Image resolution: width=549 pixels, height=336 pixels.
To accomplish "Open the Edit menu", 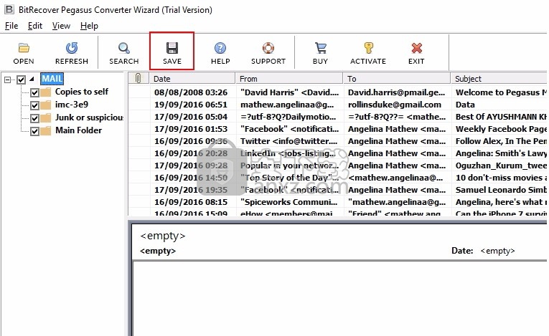I will [35, 26].
